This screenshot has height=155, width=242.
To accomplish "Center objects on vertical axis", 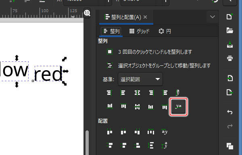I will pyautogui.click(x=137, y=92).
